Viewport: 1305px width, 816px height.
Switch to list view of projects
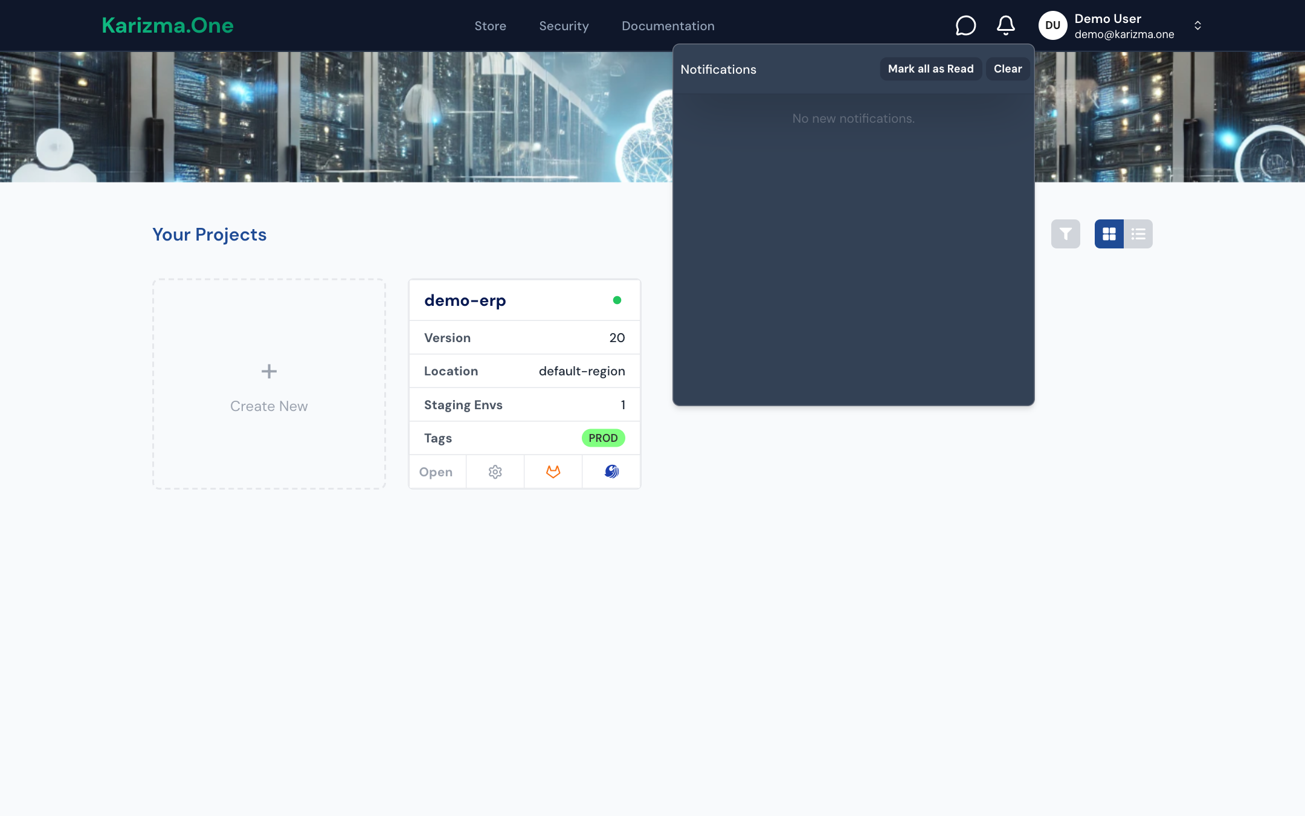coord(1138,234)
